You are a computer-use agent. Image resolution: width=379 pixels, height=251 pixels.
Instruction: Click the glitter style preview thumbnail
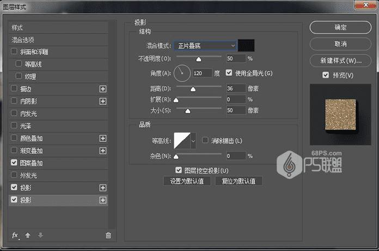point(340,115)
